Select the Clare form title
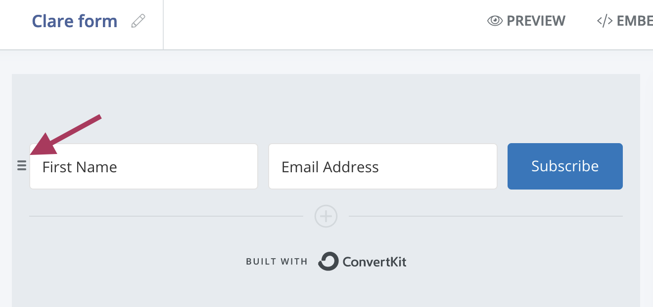 coord(75,21)
